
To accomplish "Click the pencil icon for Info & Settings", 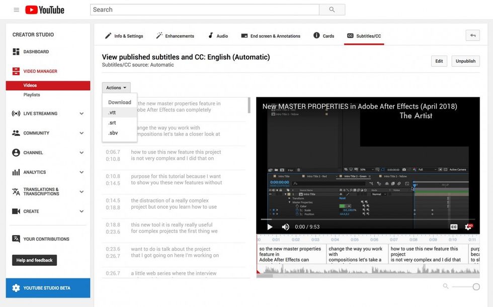I will pos(108,36).
